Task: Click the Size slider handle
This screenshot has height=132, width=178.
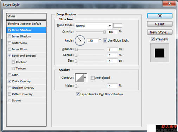Action: tap(76, 61)
